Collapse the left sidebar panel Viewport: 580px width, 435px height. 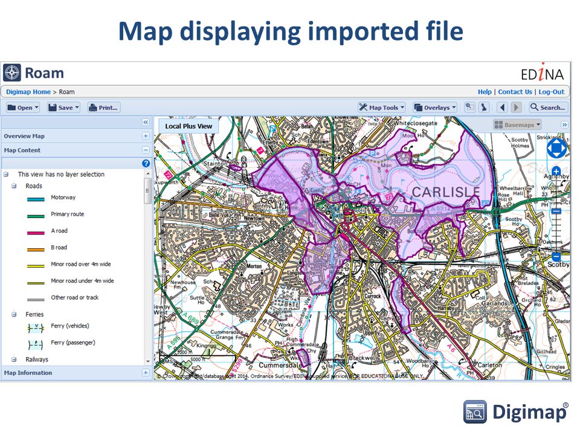click(x=146, y=122)
